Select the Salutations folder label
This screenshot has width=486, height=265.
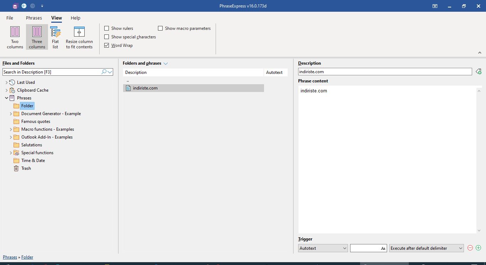(32, 145)
